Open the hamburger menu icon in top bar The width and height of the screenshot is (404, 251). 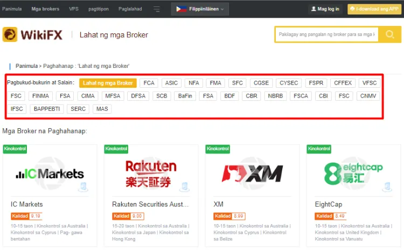click(156, 9)
